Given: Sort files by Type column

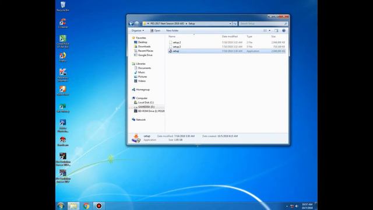Looking at the screenshot, I should (249, 36).
